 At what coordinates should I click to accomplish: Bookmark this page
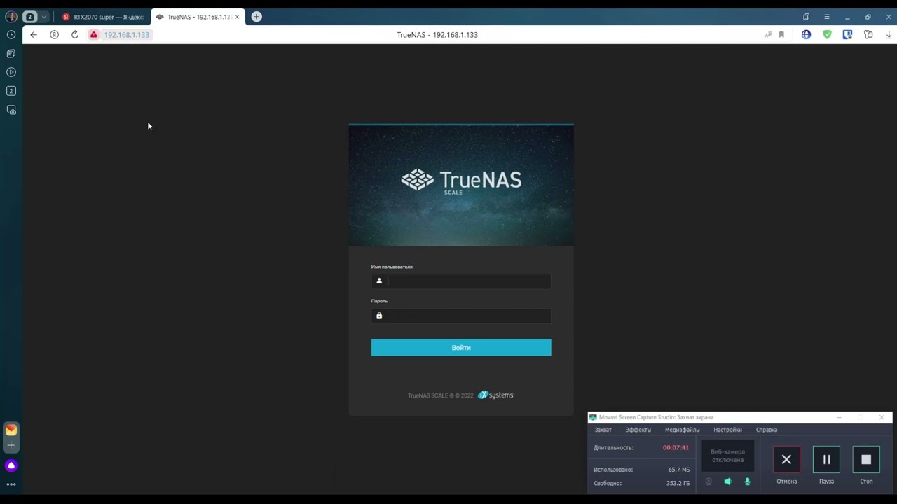[x=781, y=34]
